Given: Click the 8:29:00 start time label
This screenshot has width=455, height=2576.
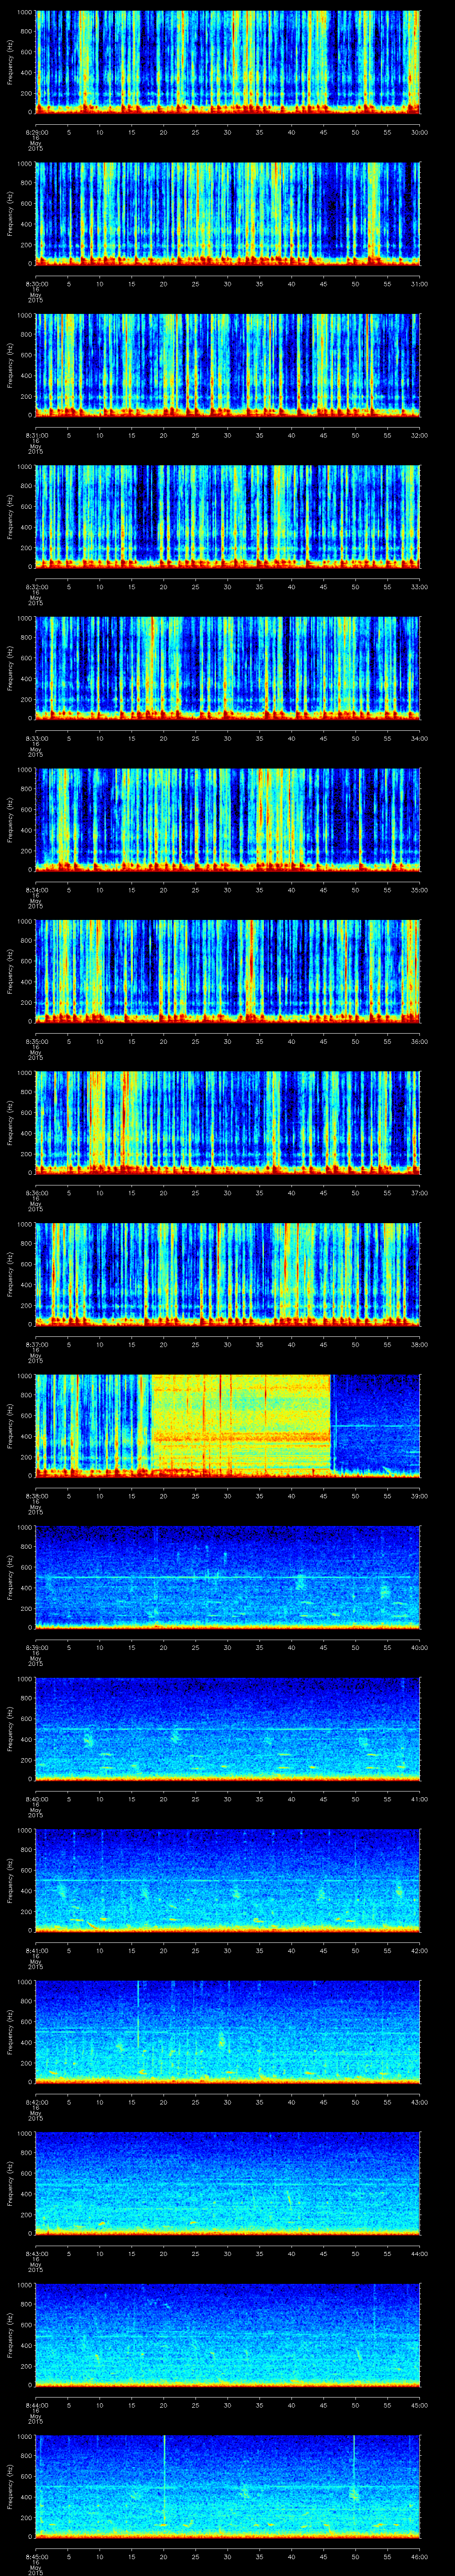Looking at the screenshot, I should [36, 132].
